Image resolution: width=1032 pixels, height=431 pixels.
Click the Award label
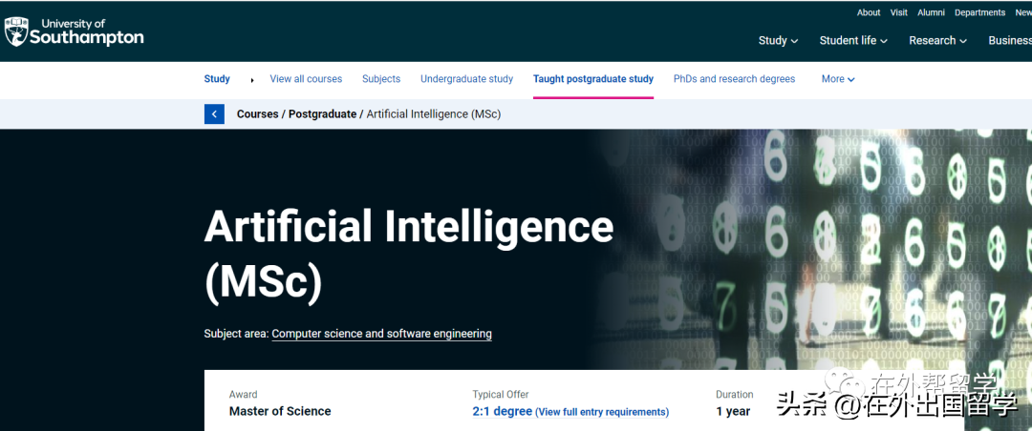coord(243,394)
